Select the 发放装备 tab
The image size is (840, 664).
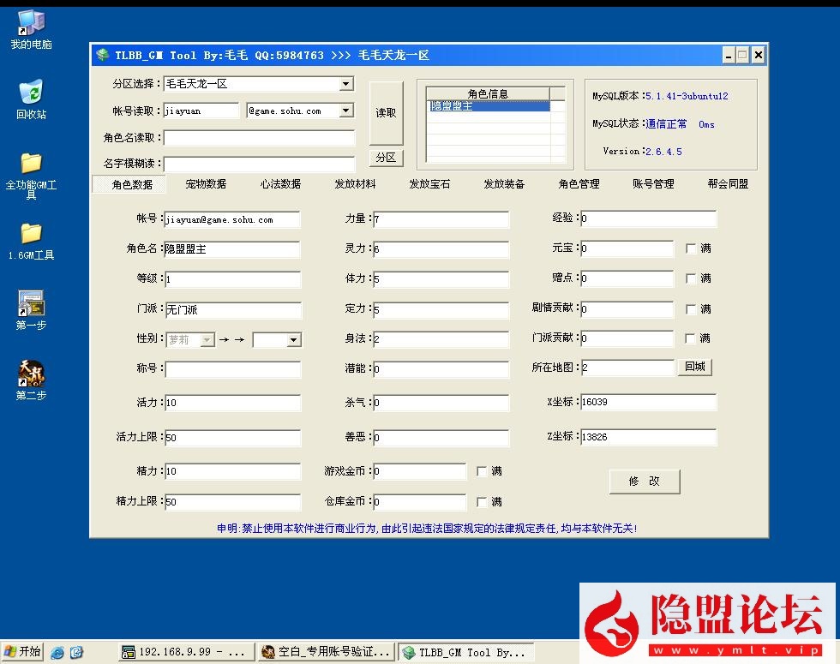504,184
